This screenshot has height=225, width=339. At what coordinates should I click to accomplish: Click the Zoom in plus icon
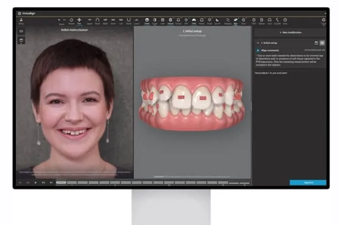coord(59,20)
